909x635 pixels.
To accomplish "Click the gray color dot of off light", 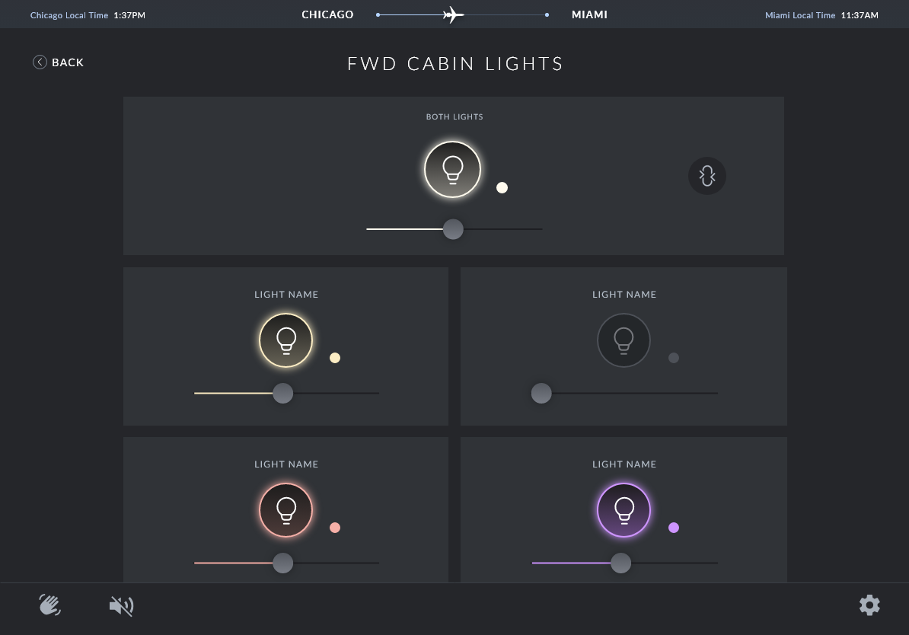I will click(x=674, y=358).
